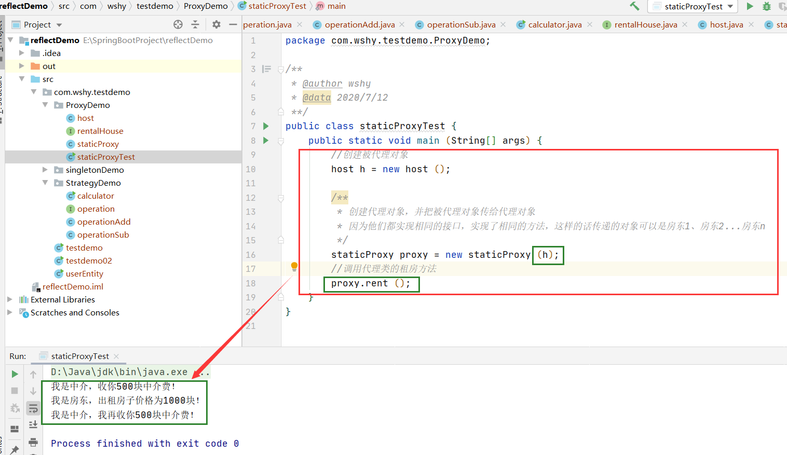Open userEntity class in tree

coord(85,273)
